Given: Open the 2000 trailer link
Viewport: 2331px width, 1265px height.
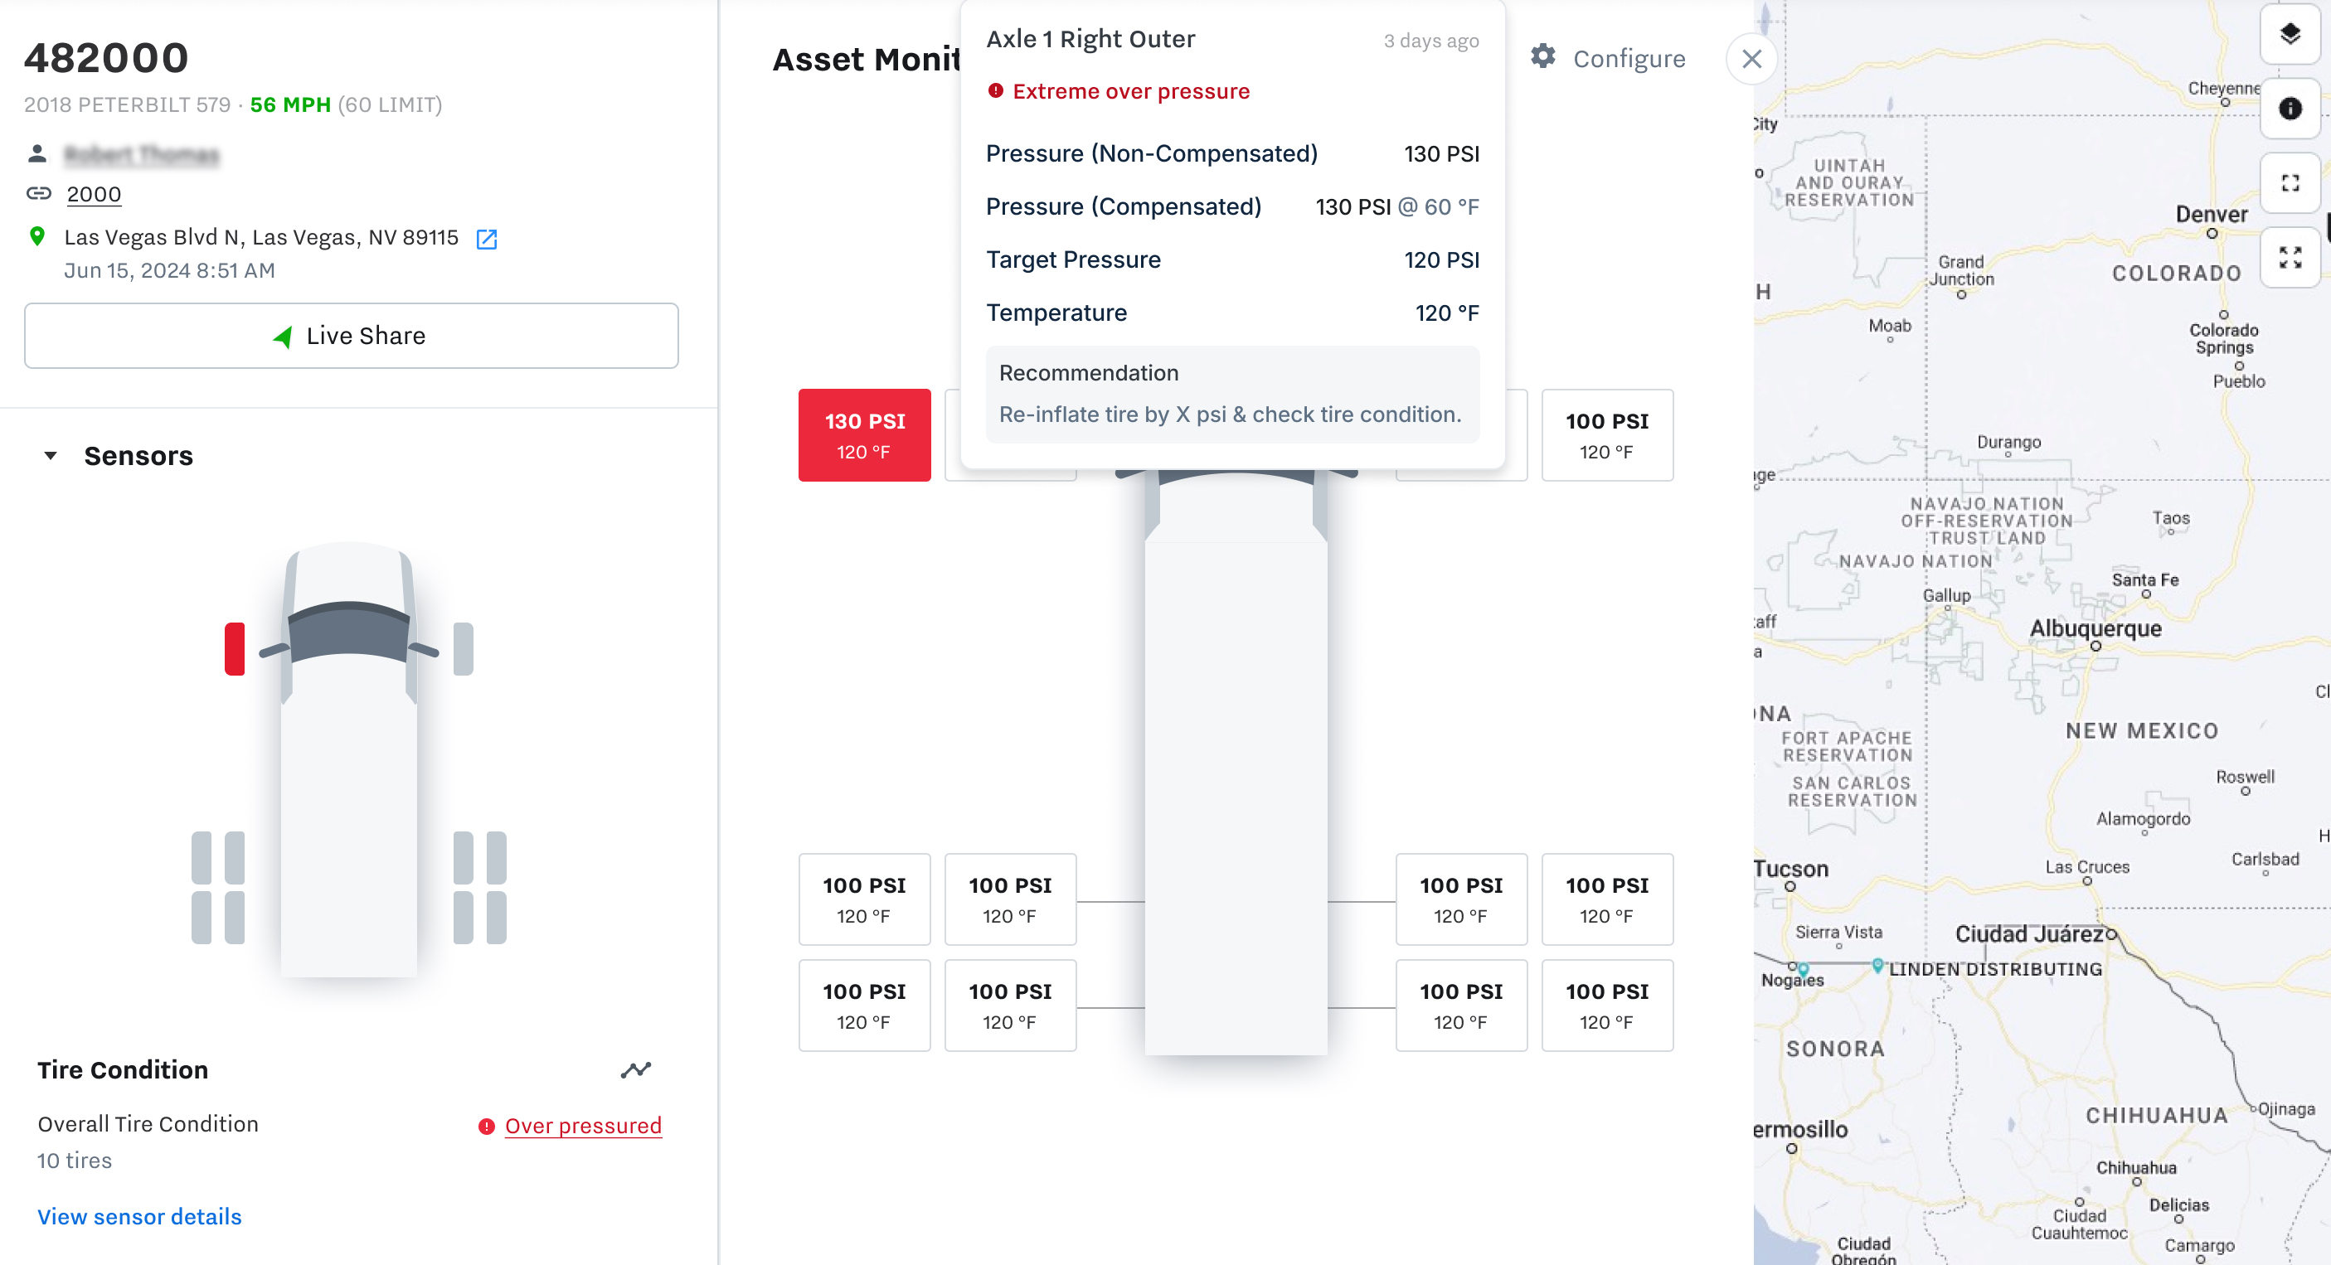Looking at the screenshot, I should point(94,194).
